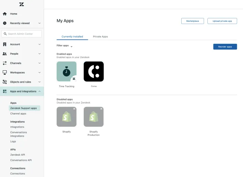
Task: Expand the Recently viewed chevron
Action: [40, 23]
